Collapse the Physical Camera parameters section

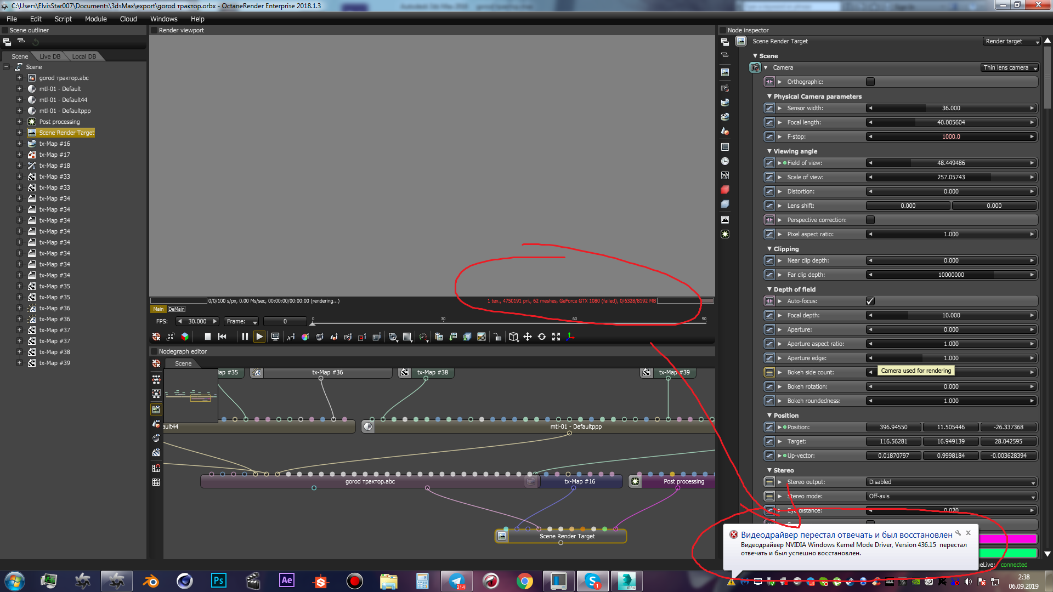tap(769, 96)
